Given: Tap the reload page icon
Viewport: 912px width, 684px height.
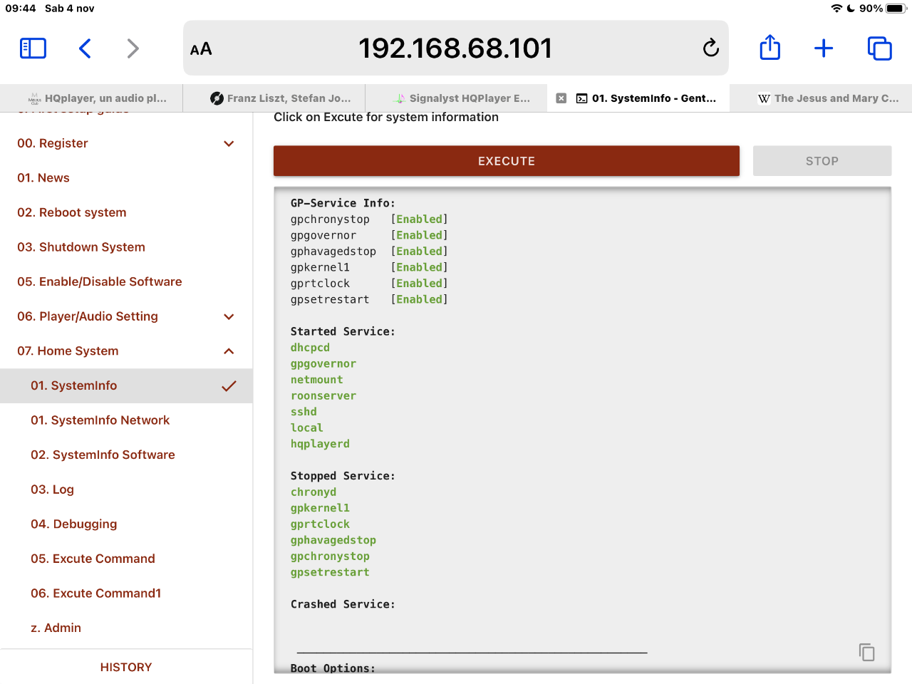Looking at the screenshot, I should click(710, 48).
